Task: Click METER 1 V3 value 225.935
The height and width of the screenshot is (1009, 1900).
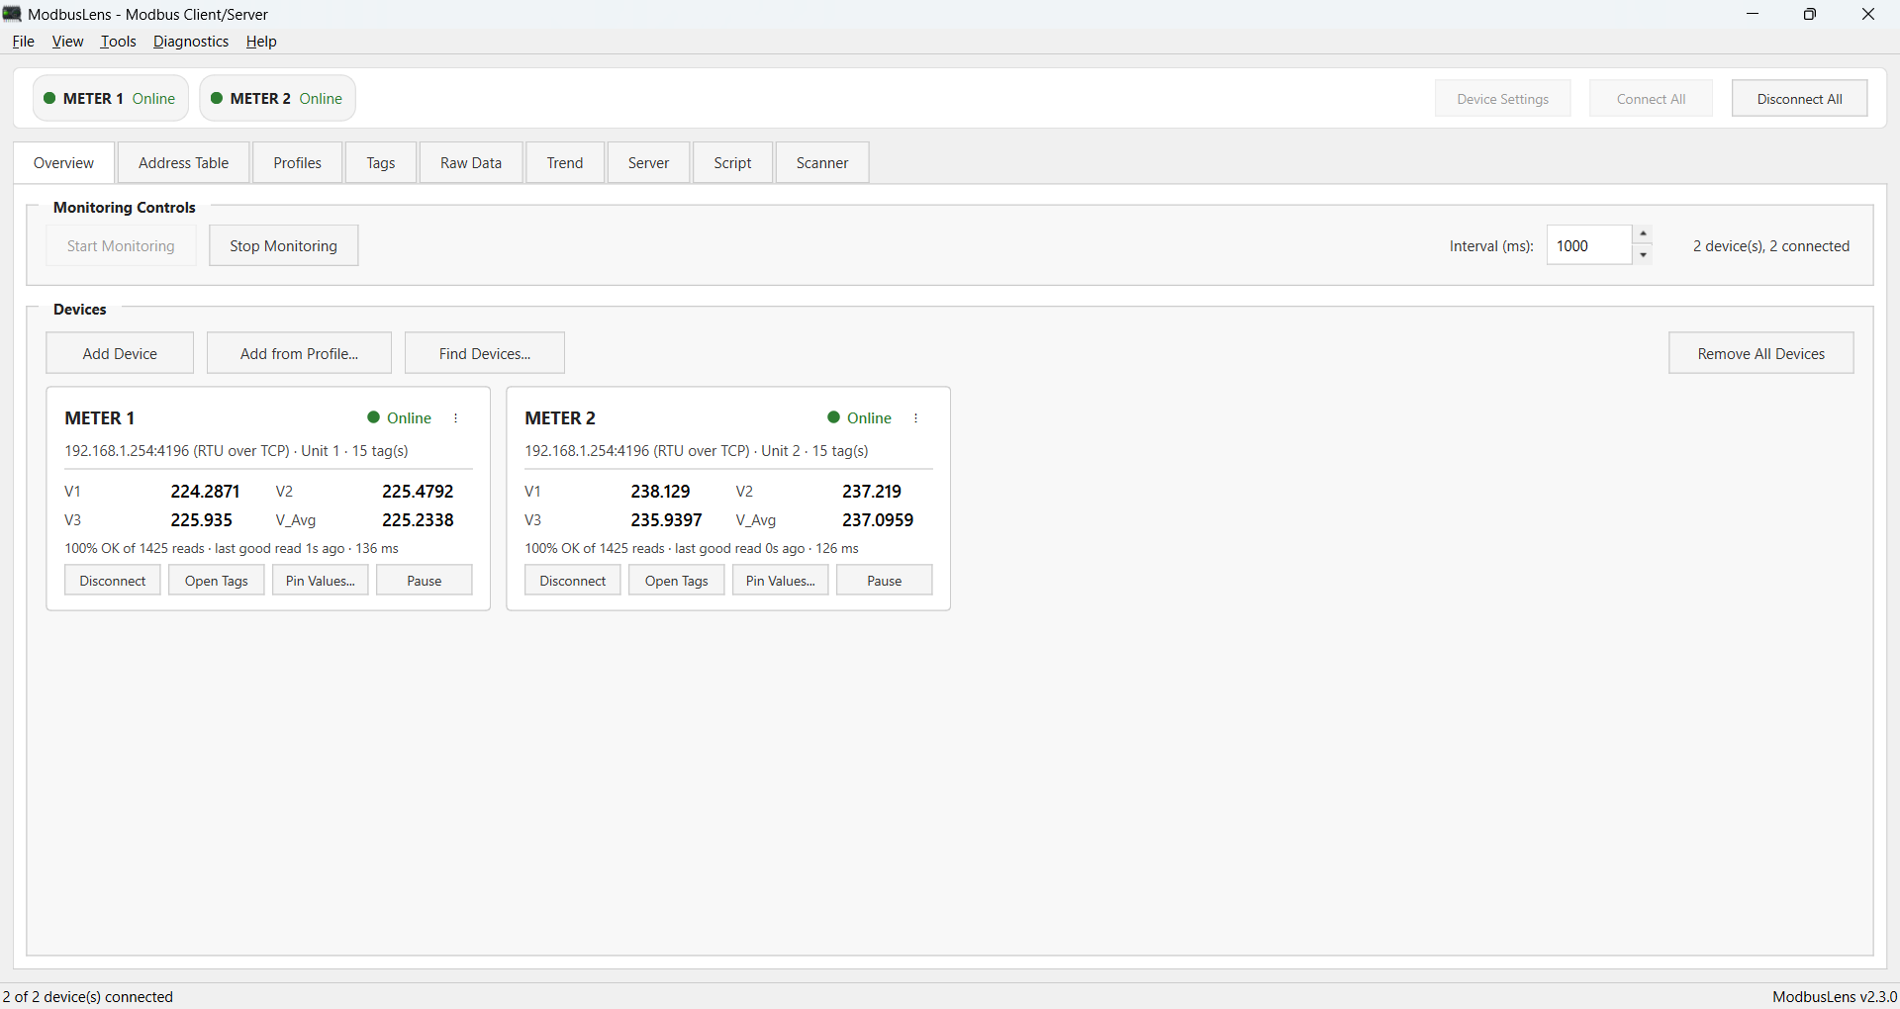Action: 202,520
